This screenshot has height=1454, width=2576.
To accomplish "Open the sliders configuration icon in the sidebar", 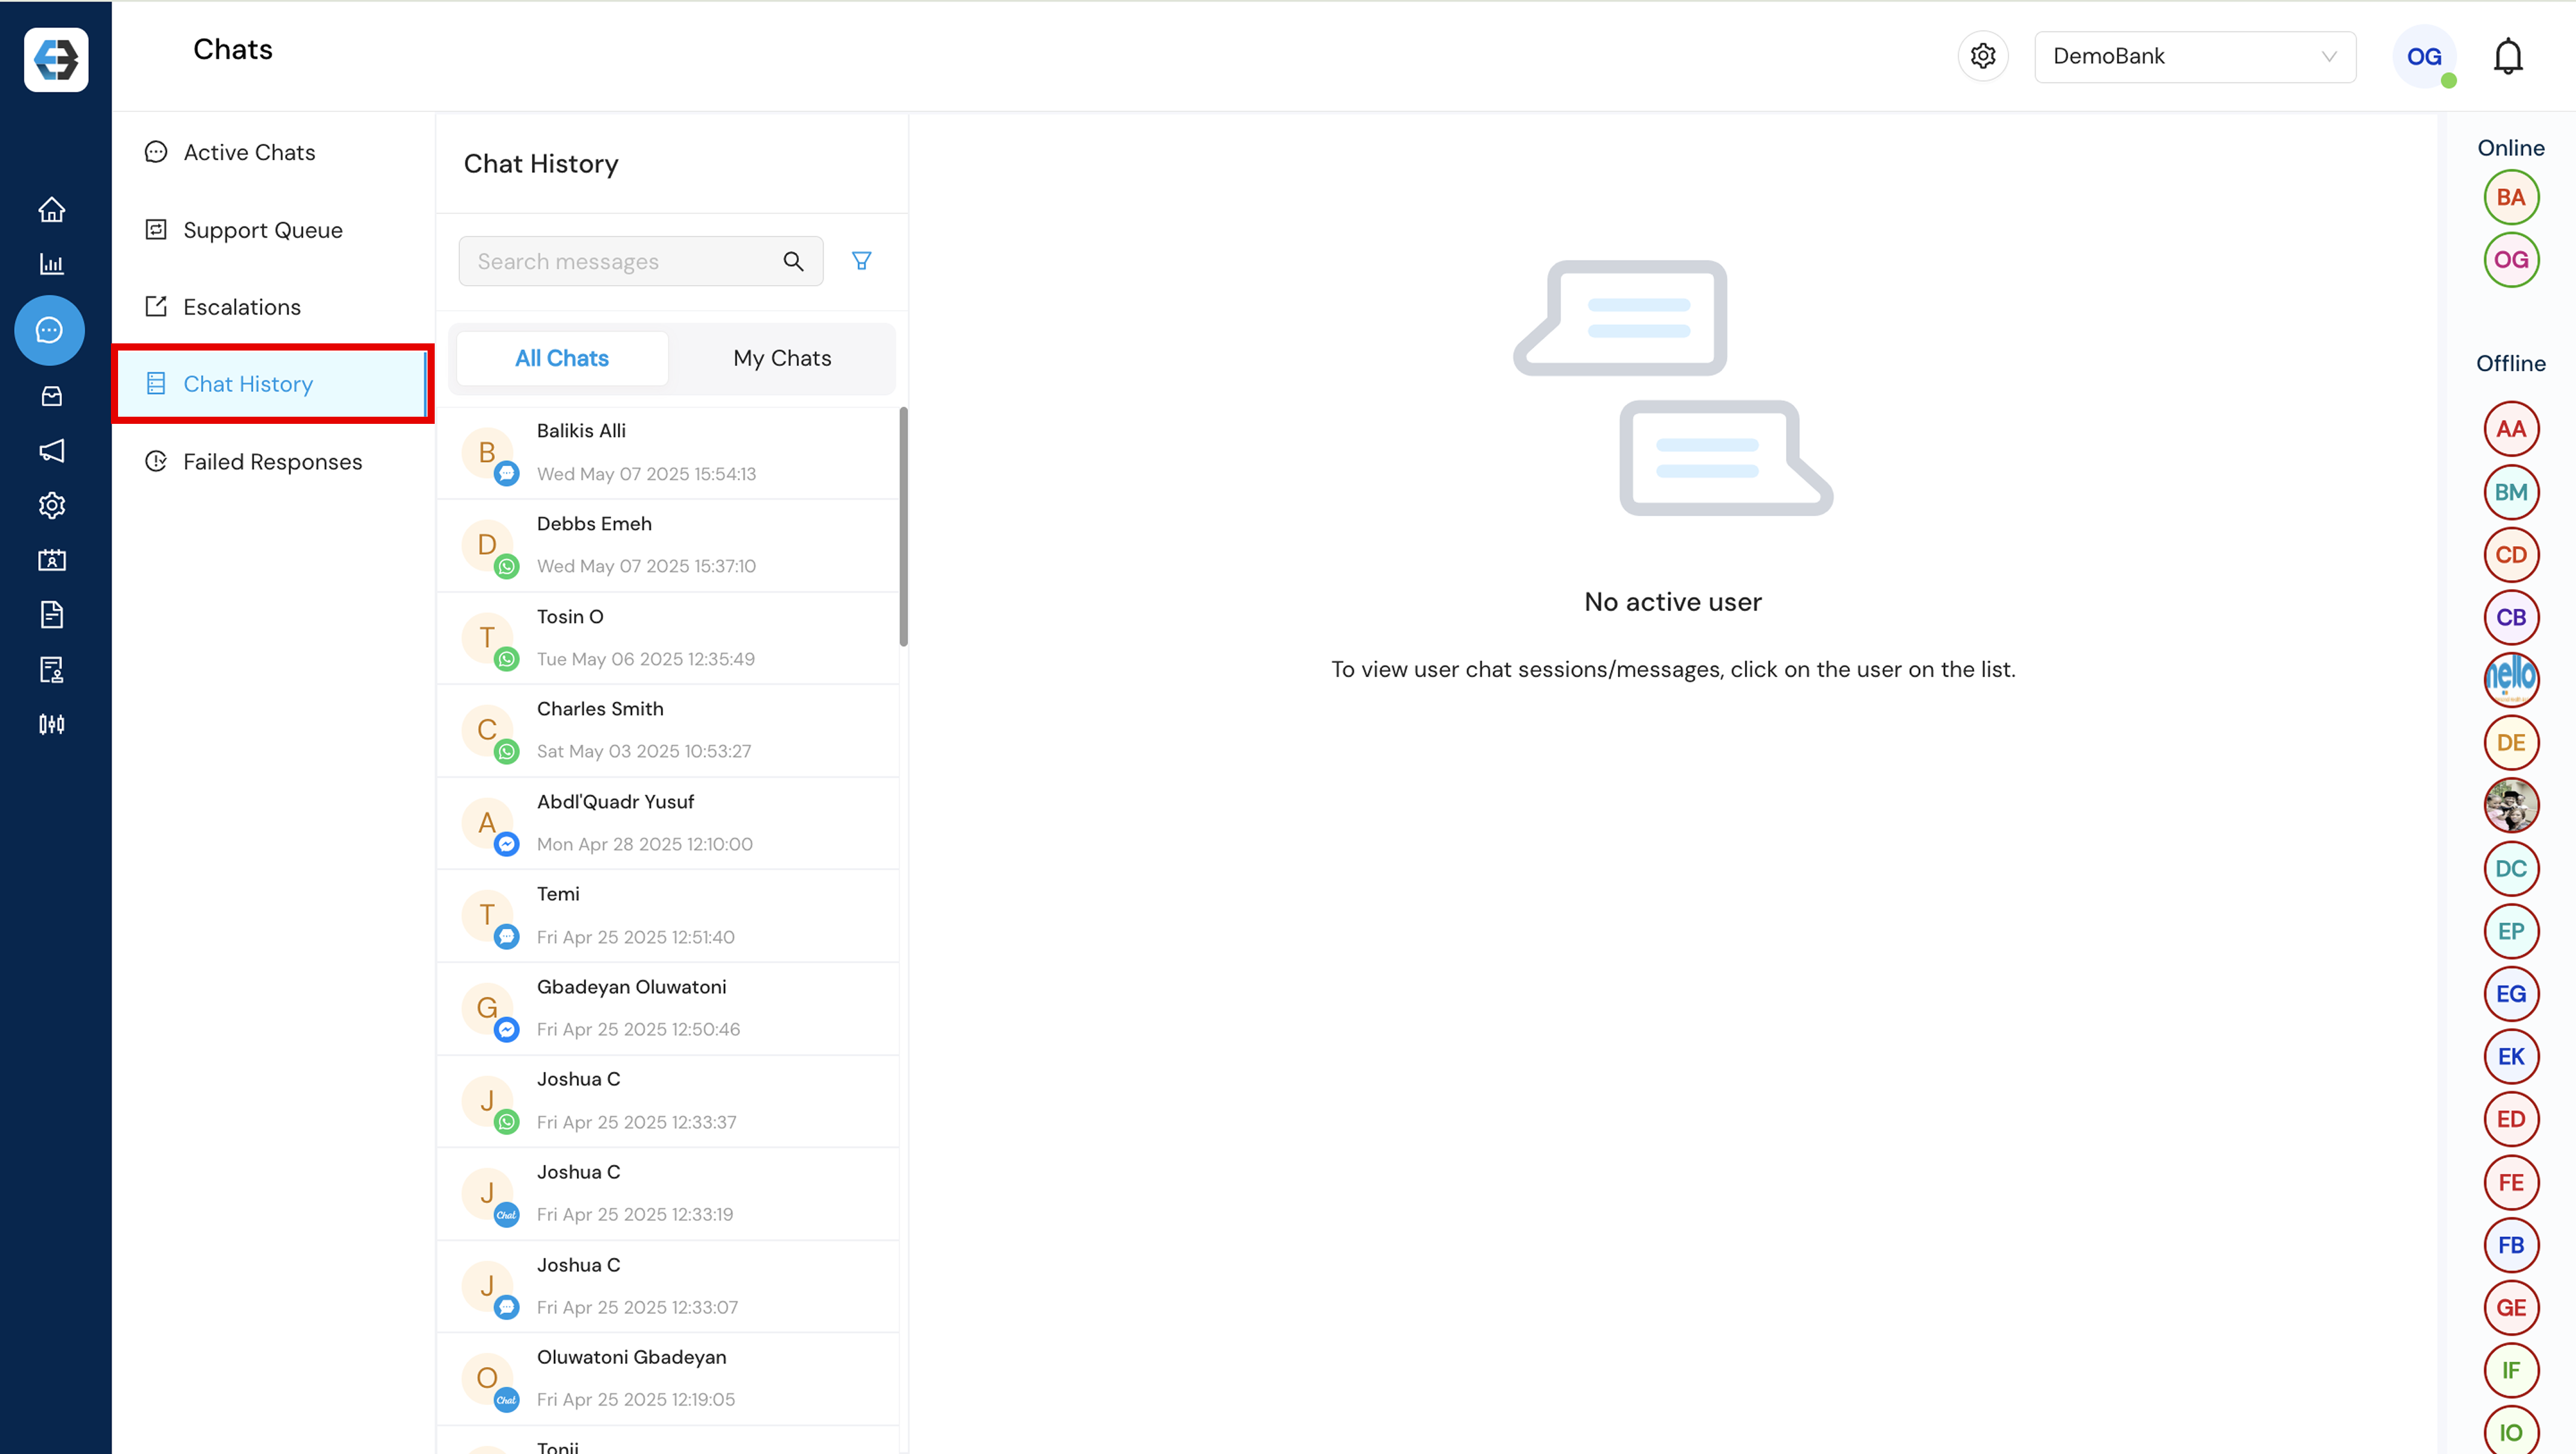I will 51,724.
